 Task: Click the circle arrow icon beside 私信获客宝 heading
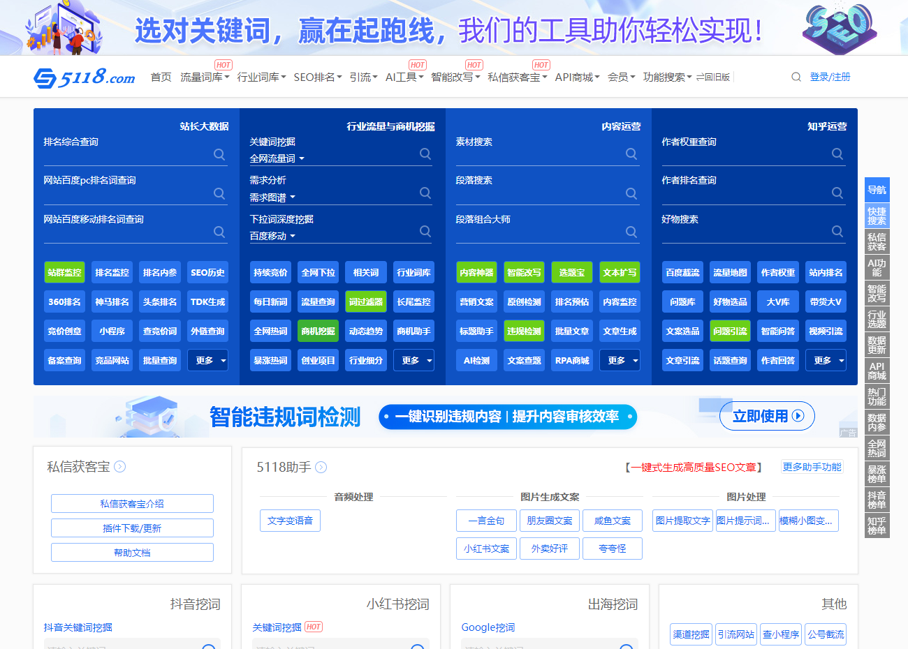click(120, 467)
